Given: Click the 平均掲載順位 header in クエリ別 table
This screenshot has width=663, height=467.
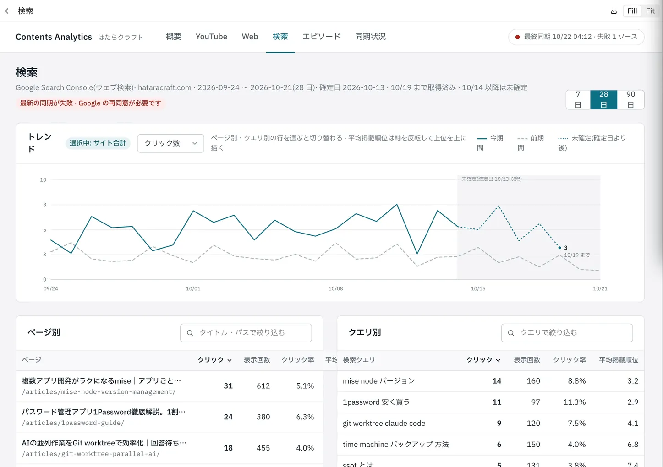Looking at the screenshot, I should [619, 360].
